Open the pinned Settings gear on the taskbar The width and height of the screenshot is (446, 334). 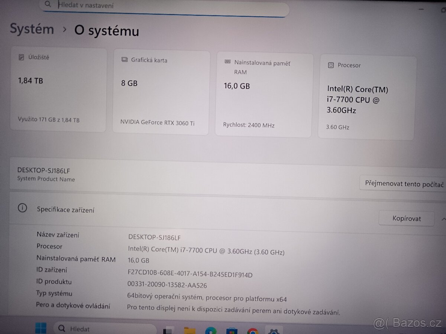click(274, 330)
